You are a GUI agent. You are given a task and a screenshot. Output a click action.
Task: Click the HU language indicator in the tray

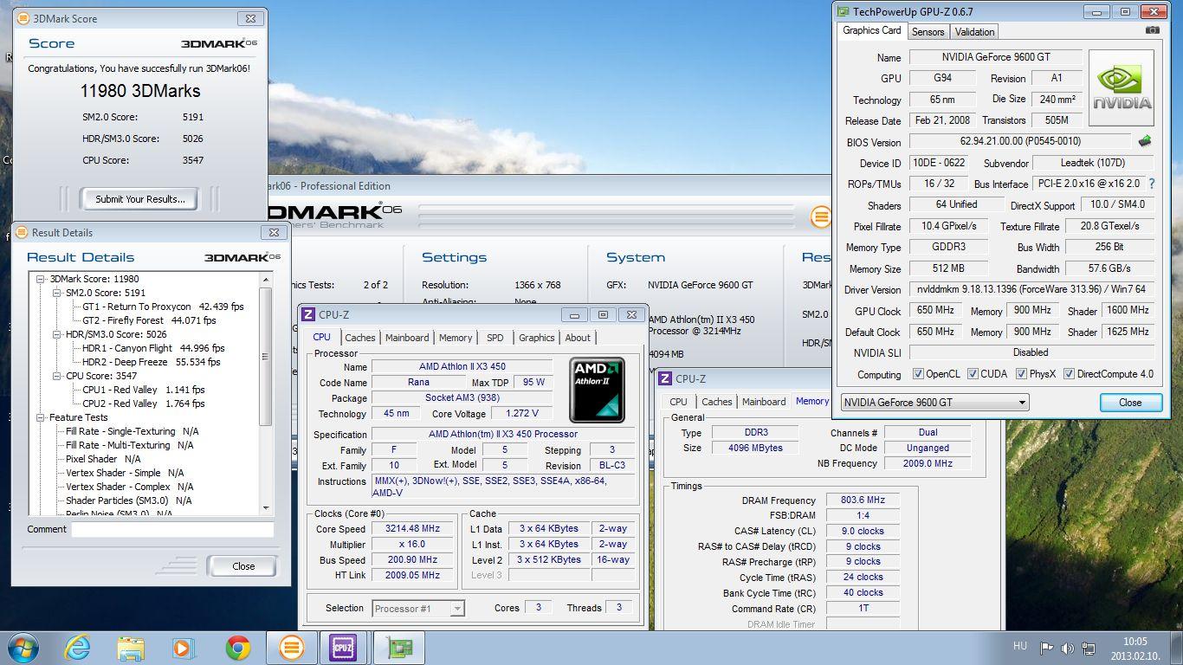click(x=1020, y=646)
